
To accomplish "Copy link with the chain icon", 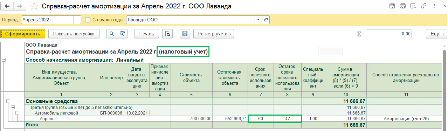I will pos(423,6).
